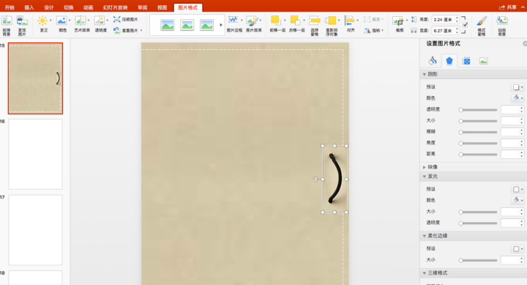Image resolution: width=527 pixels, height=285 pixels.
Task: Switch to the 插入 Insert tab
Action: tap(29, 7)
